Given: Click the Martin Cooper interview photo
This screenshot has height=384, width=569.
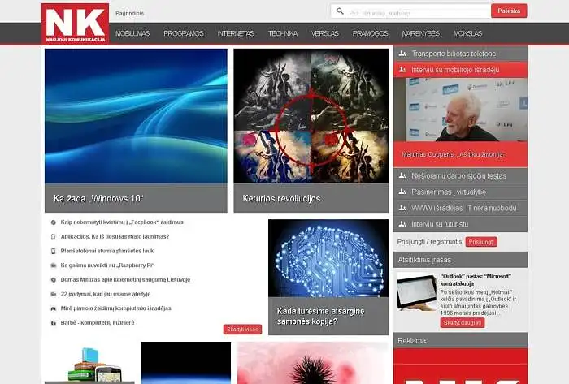Looking at the screenshot, I should point(460,110).
